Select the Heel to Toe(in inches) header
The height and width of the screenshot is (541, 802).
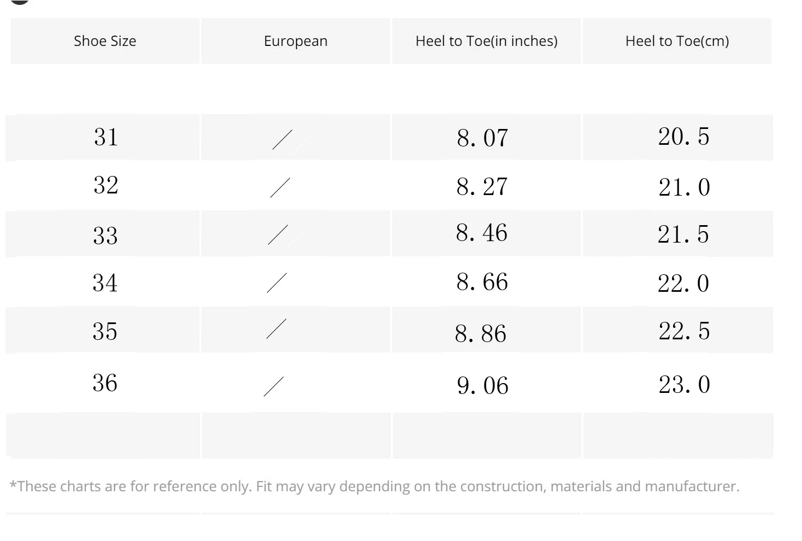click(486, 41)
